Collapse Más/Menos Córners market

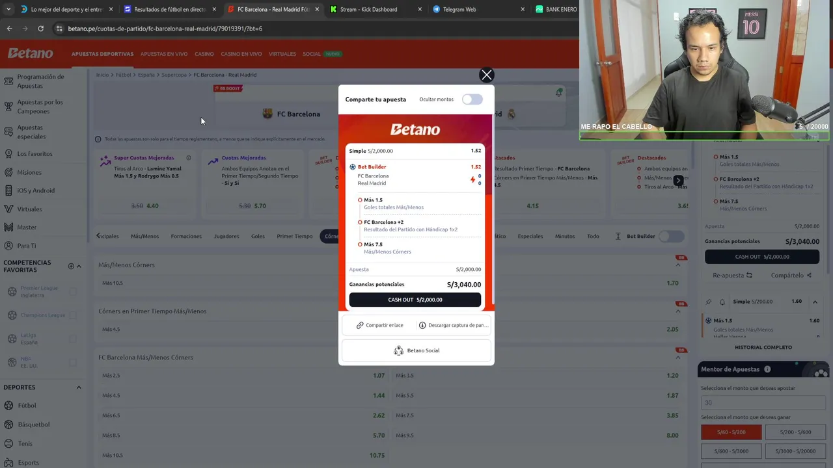click(677, 265)
